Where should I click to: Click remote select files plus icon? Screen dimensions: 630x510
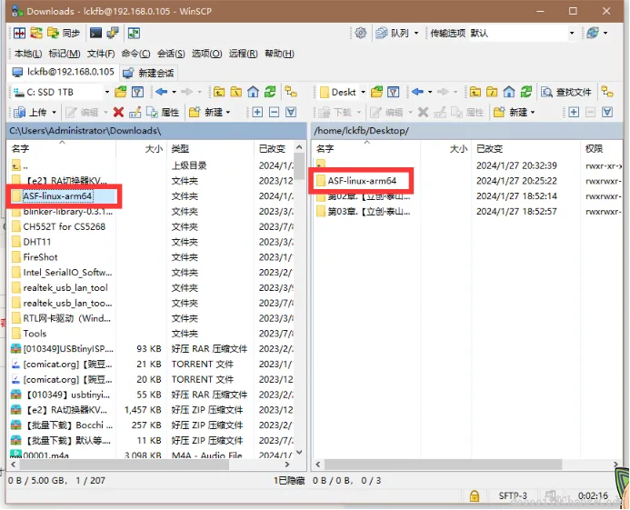coord(574,112)
